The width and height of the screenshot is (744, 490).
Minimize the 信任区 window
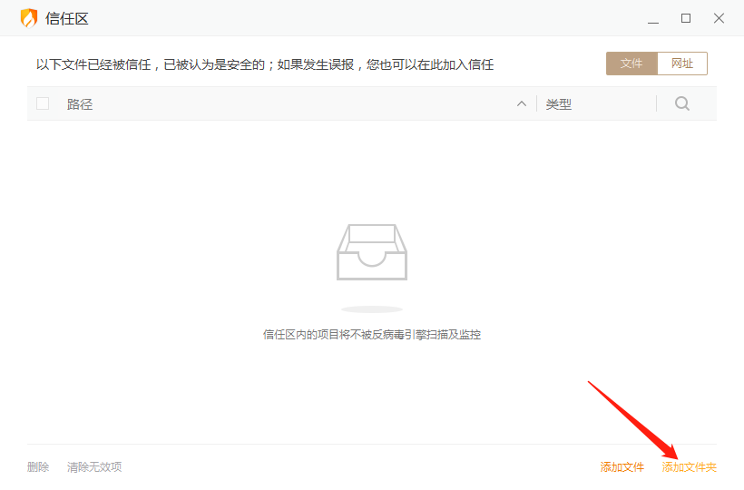653,18
